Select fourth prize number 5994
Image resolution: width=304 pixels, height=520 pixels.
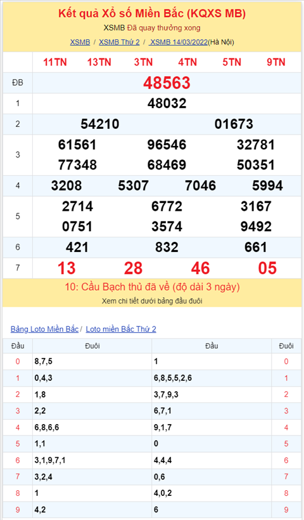pos(268,185)
